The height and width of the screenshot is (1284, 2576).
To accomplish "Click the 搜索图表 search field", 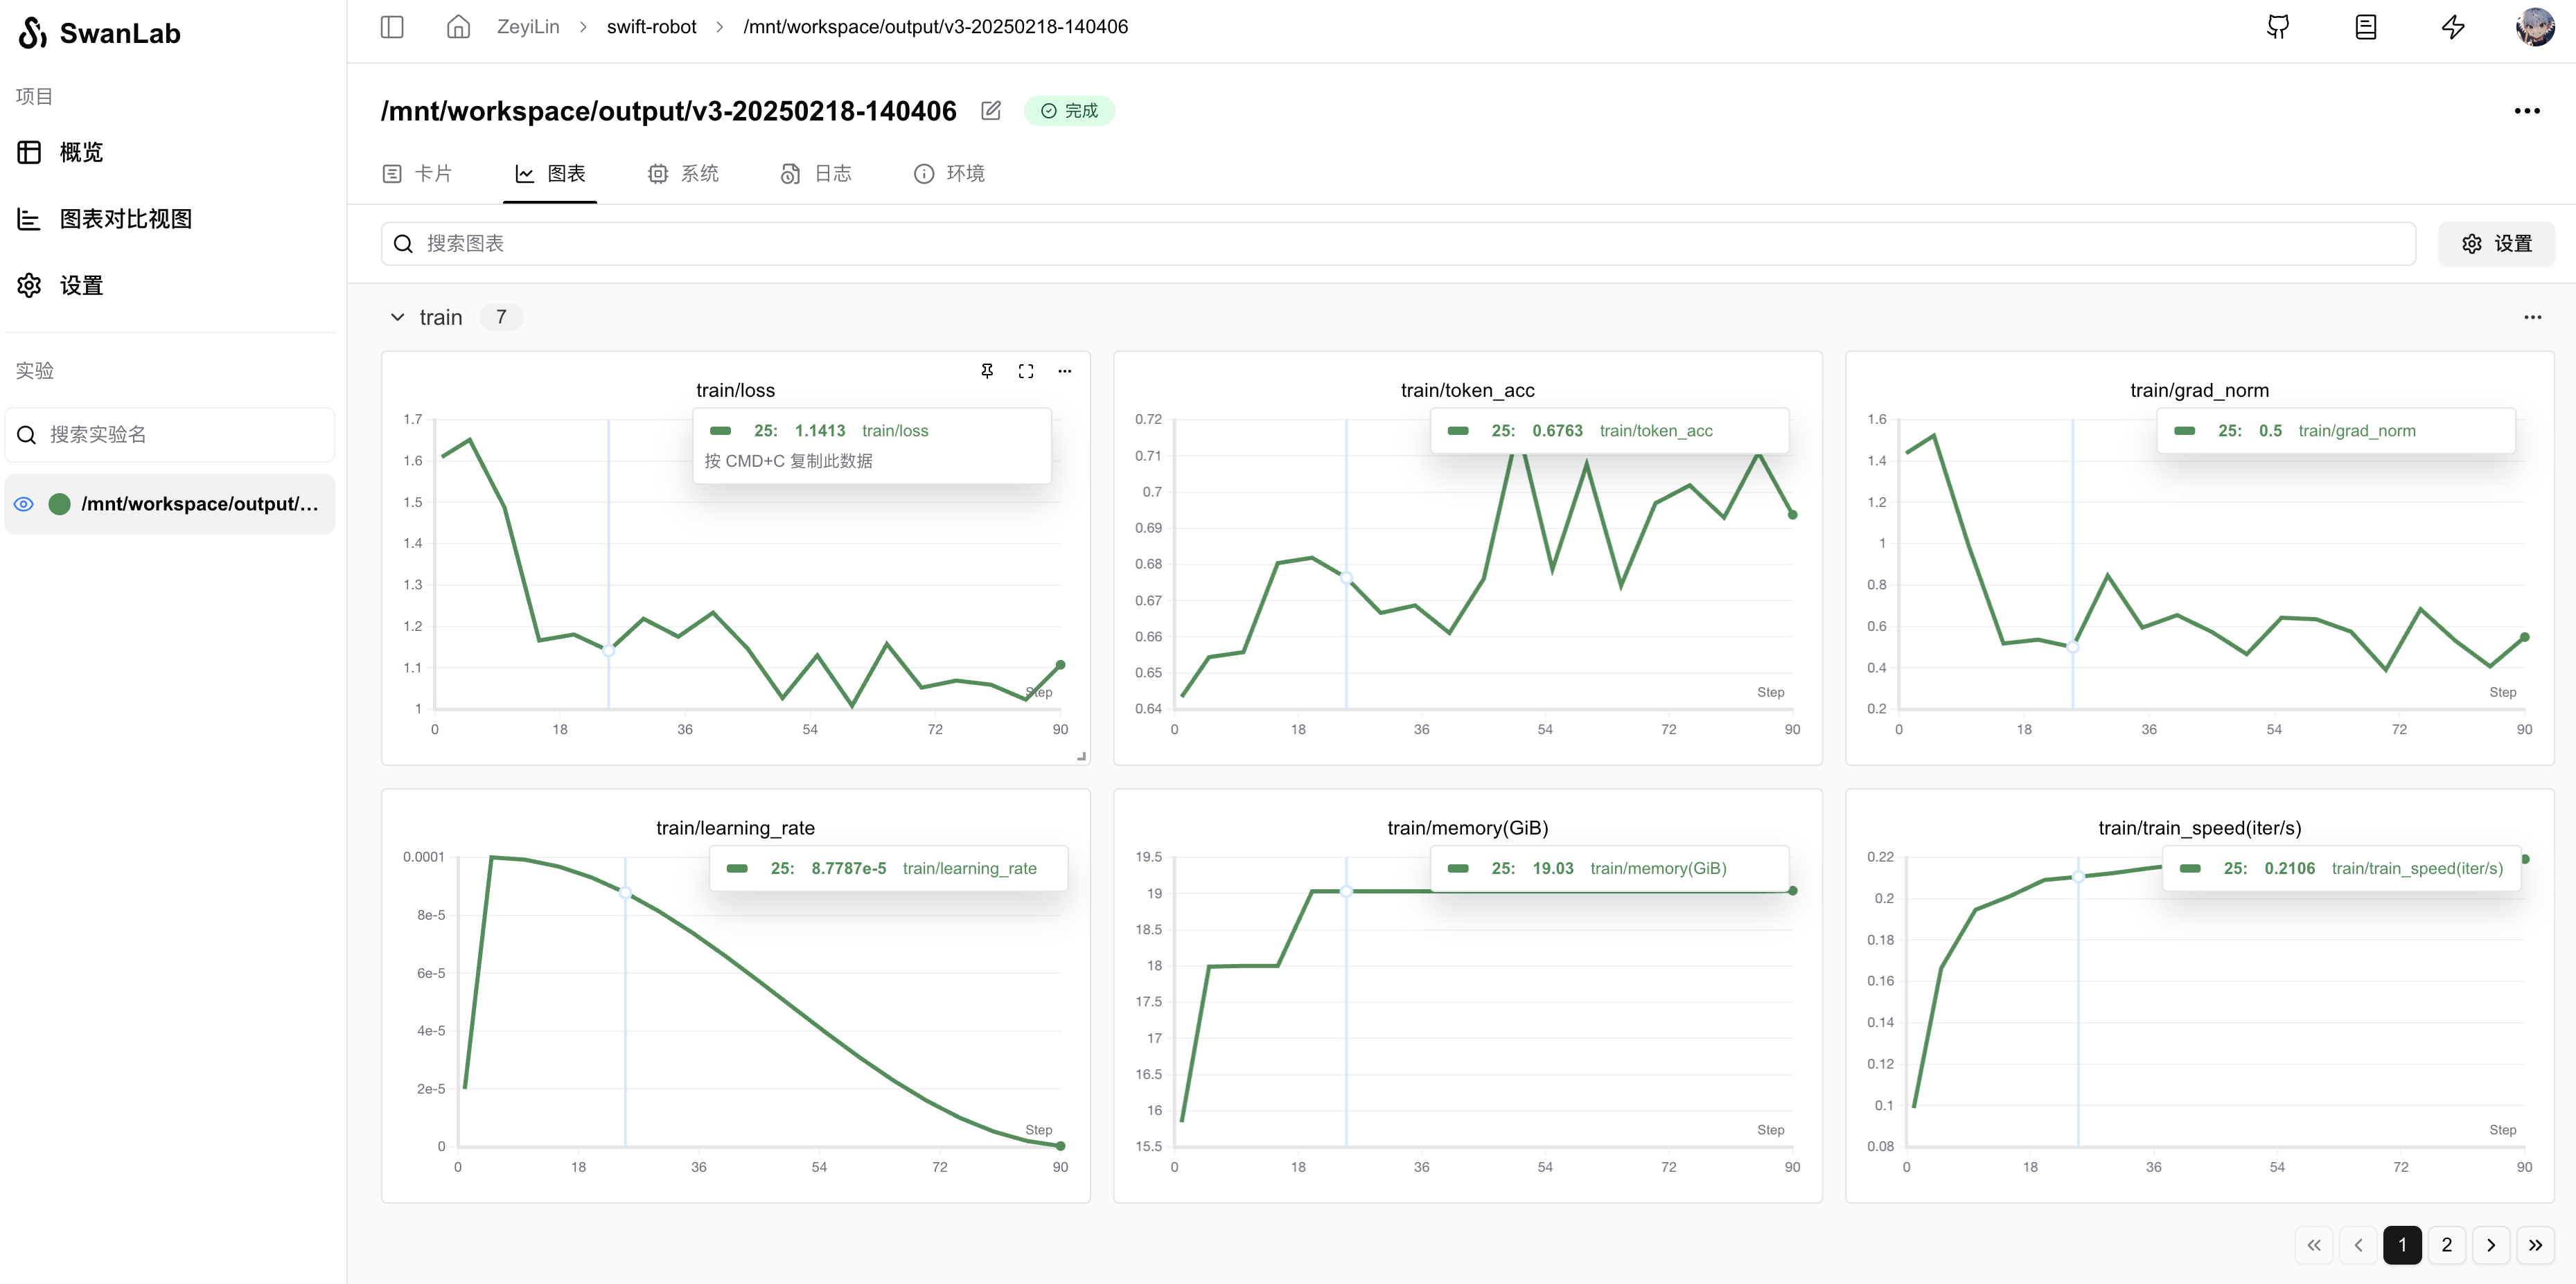I will (x=1398, y=244).
